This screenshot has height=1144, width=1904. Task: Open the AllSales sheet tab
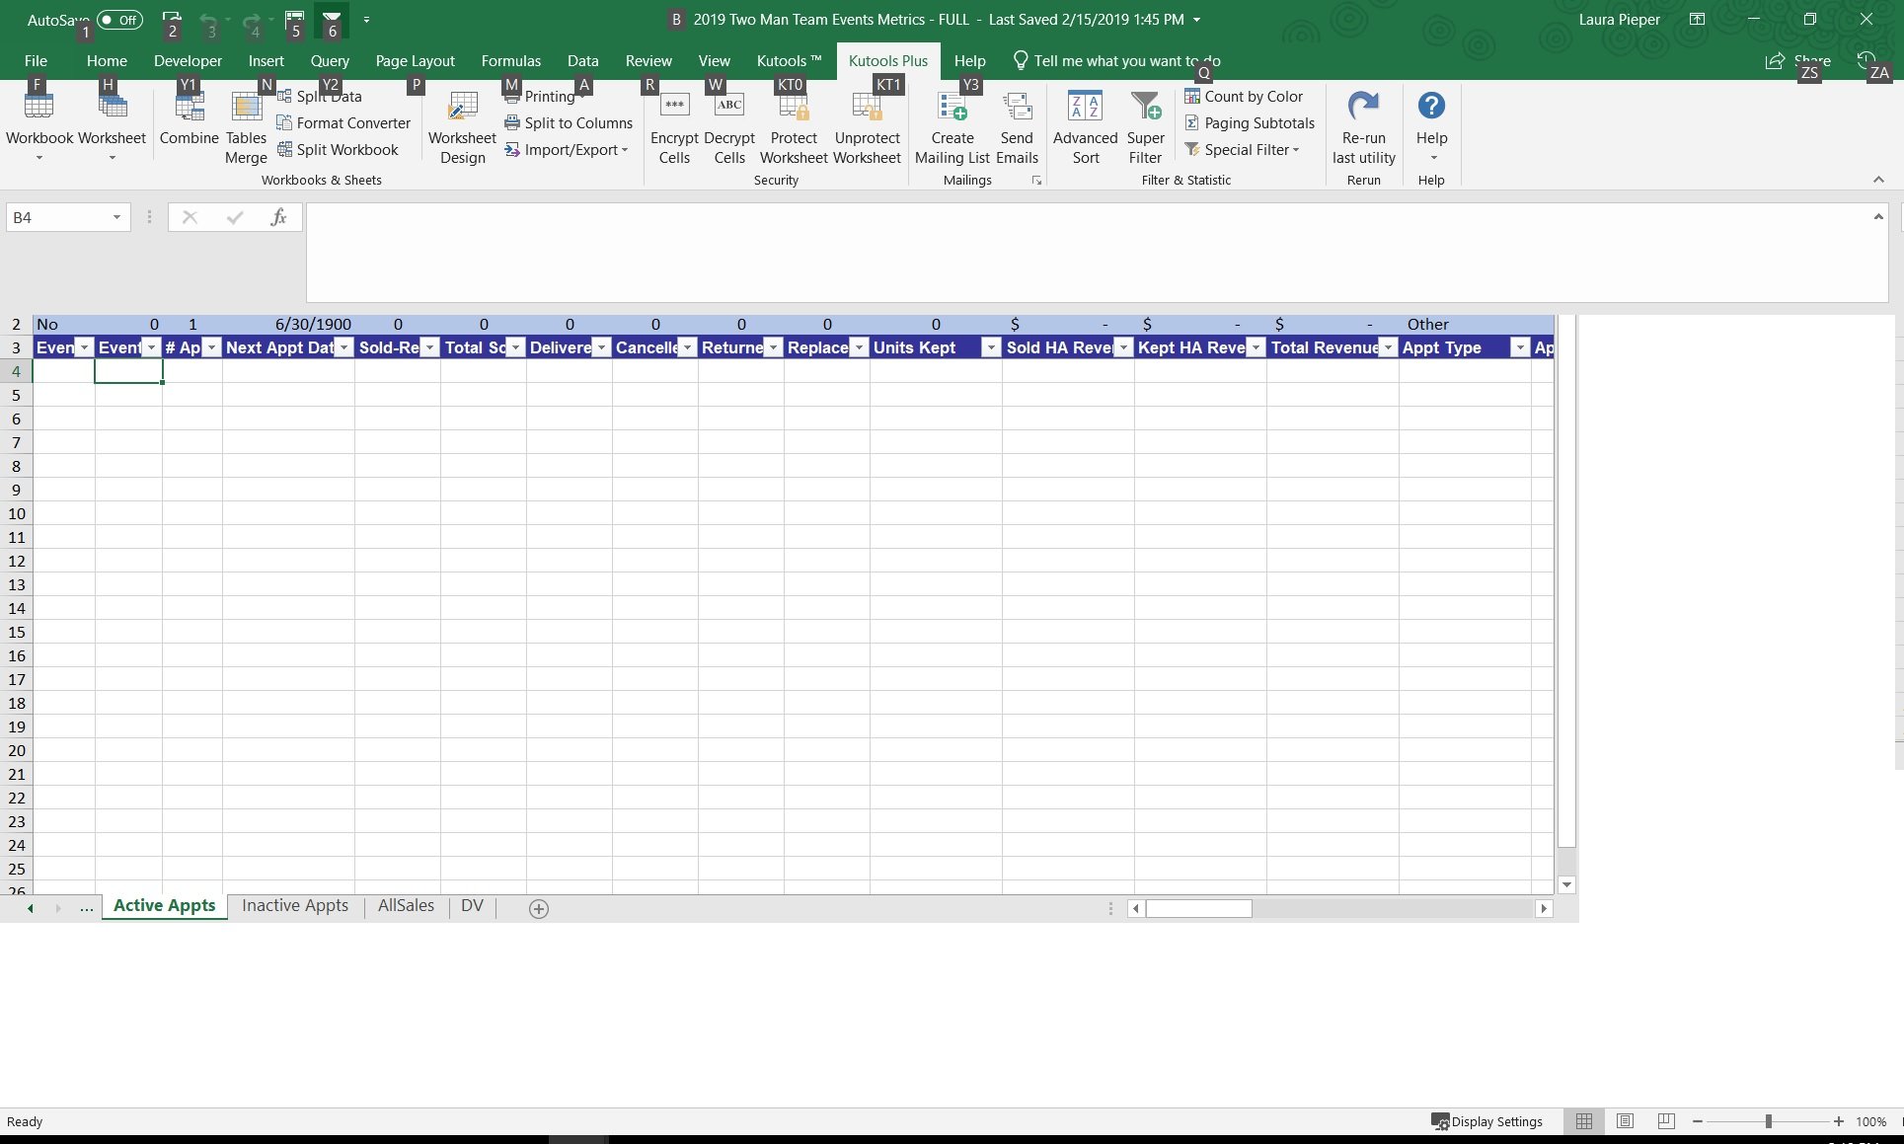click(406, 906)
